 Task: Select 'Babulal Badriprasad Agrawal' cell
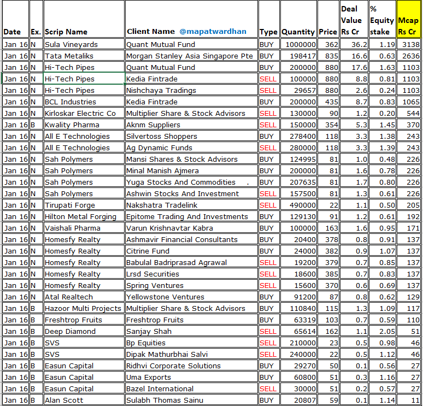(x=191, y=262)
